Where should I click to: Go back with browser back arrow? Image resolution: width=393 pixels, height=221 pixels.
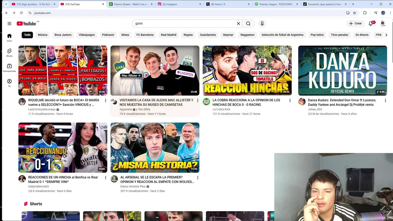click(x=6, y=13)
